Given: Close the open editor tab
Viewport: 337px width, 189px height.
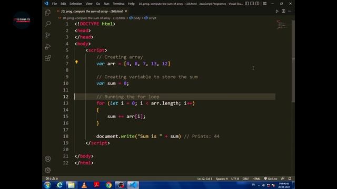Looking at the screenshot, I should coord(126,11).
